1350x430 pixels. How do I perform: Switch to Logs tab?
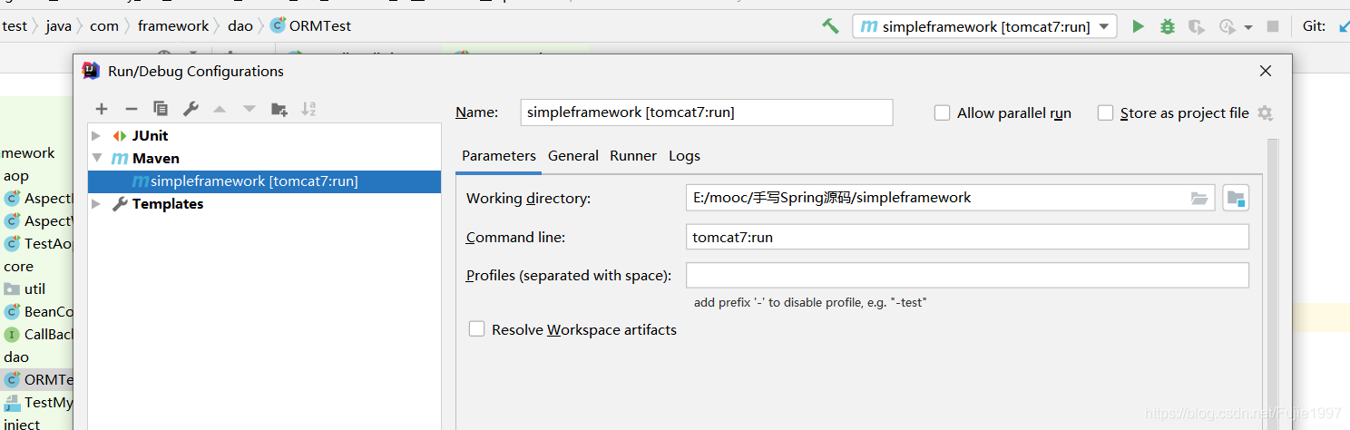pos(685,156)
